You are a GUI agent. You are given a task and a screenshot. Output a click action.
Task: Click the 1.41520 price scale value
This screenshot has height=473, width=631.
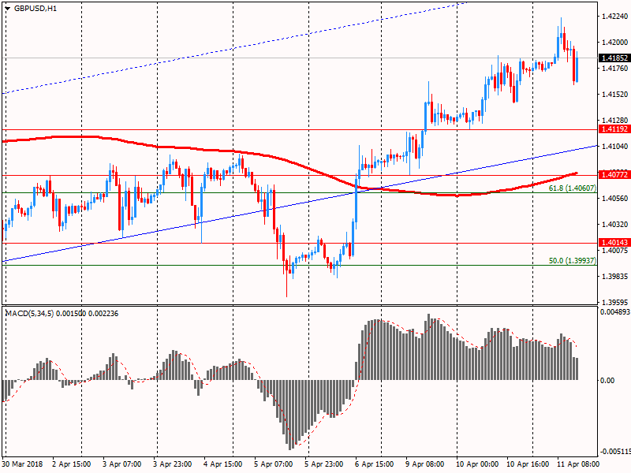tap(614, 94)
